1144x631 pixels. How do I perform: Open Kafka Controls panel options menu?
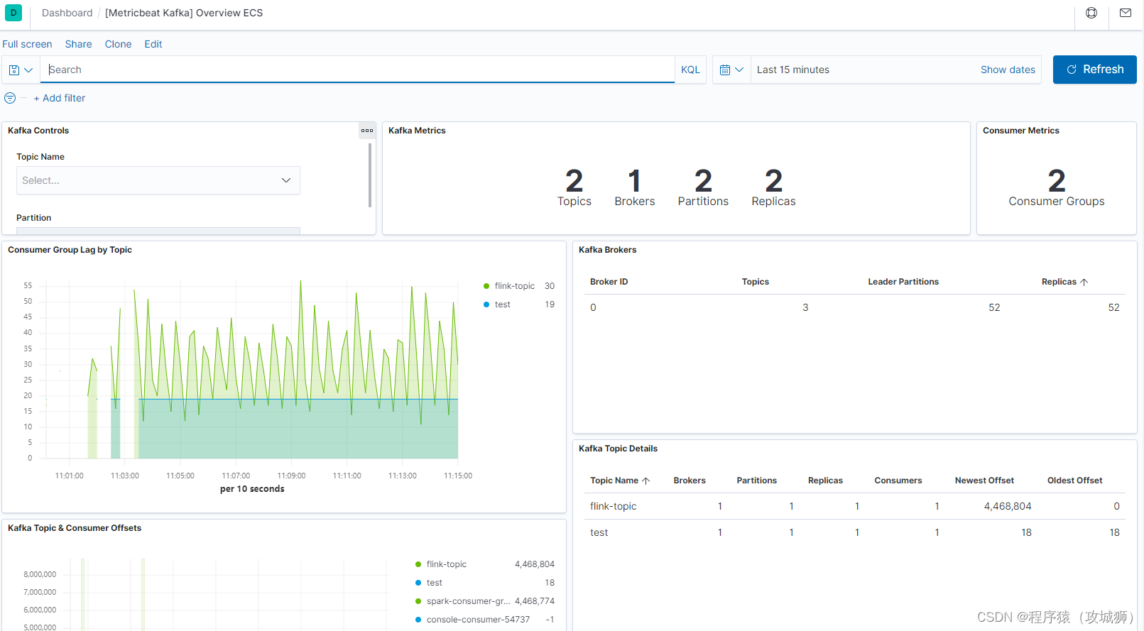(x=367, y=131)
